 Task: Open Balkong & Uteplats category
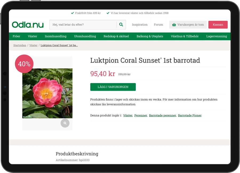[150, 36]
